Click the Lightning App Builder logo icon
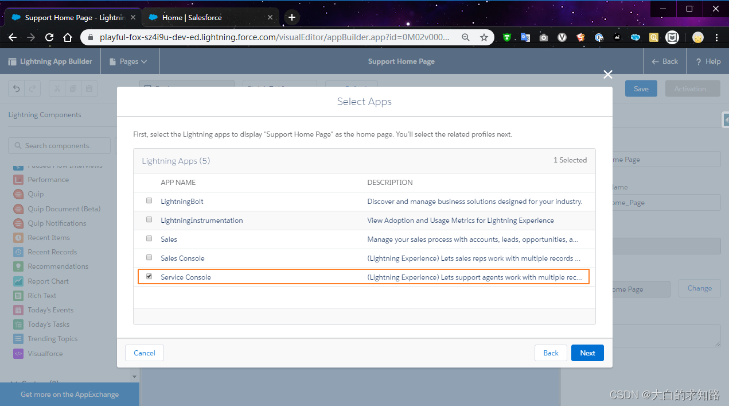Screen dimensions: 729x406 [x=12, y=61]
